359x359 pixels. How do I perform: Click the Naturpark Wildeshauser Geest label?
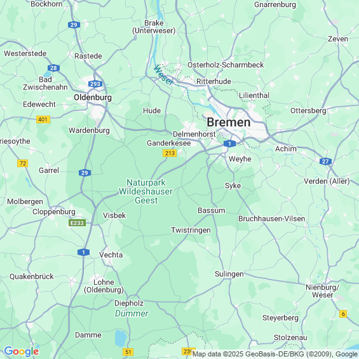146,191
